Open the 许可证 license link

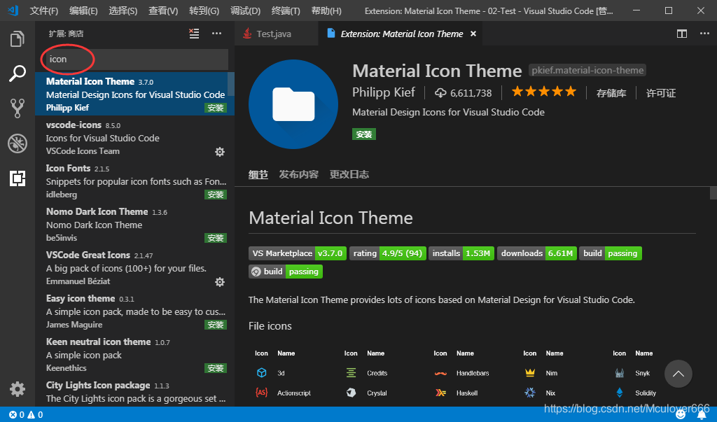point(661,93)
